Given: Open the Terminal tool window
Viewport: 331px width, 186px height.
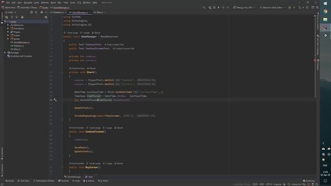Looking at the screenshot, I should 64,181.
